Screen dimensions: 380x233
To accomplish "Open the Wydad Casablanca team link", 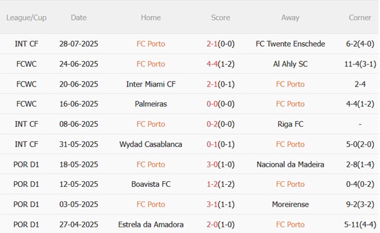I will click(151, 145).
